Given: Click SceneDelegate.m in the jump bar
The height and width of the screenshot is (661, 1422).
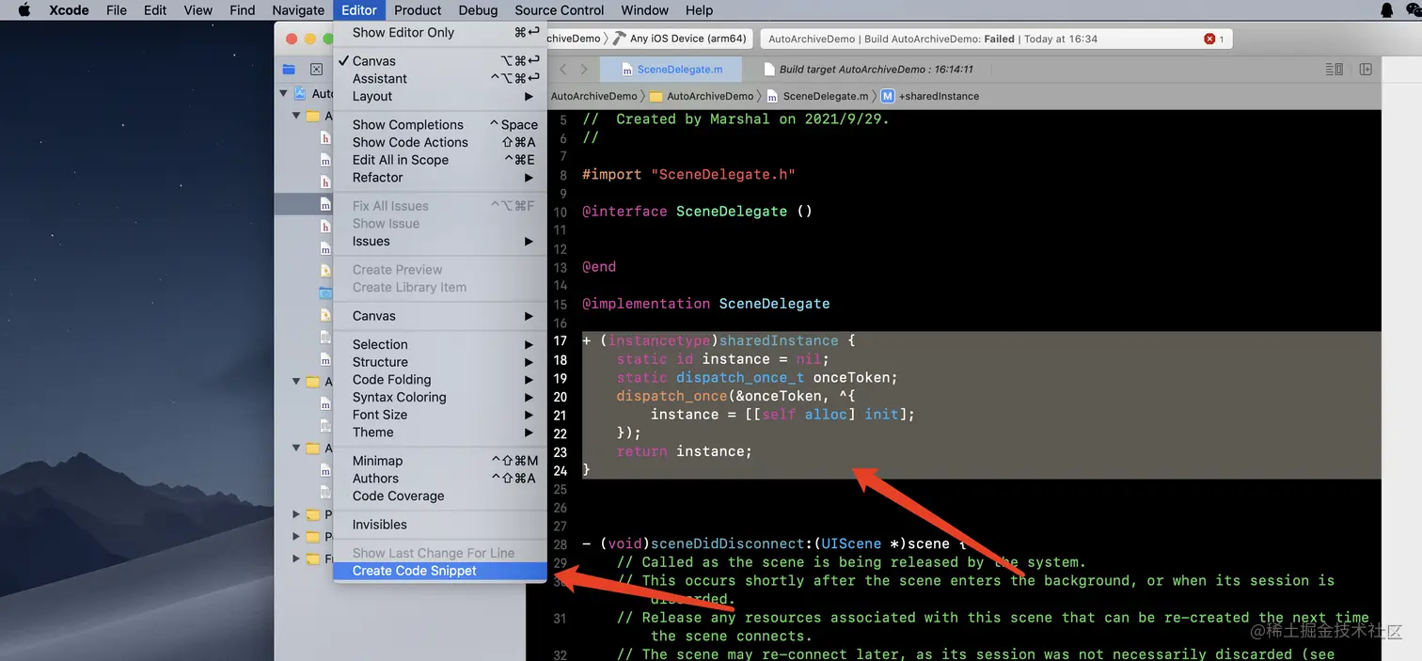Looking at the screenshot, I should click(817, 96).
